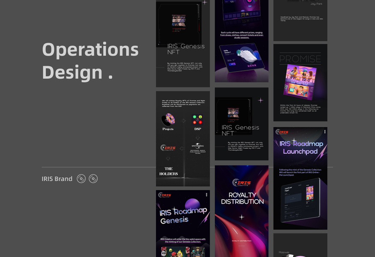Image resolution: width=375 pixels, height=257 pixels.
Task: Click the second disc icon beside IRIS Brand
Action: click(x=93, y=179)
